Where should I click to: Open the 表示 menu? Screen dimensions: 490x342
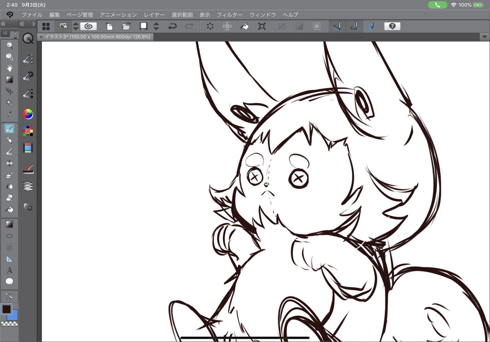205,15
